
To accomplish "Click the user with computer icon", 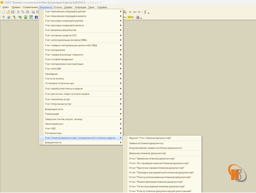I will [125, 12].
